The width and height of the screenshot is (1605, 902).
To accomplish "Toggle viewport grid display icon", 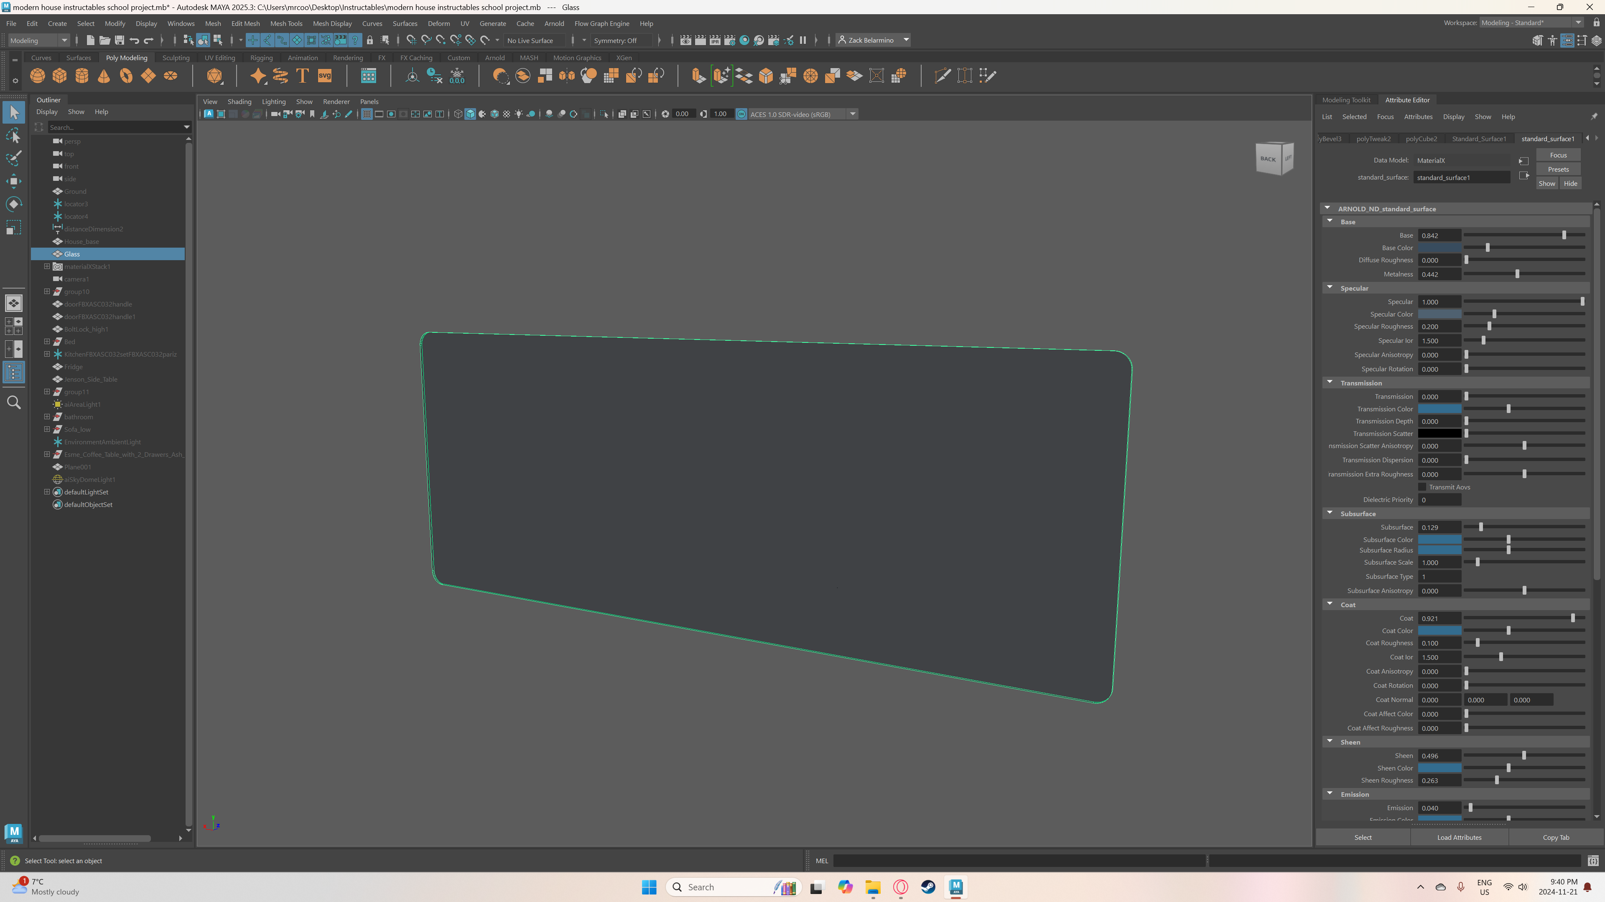I will tap(367, 114).
